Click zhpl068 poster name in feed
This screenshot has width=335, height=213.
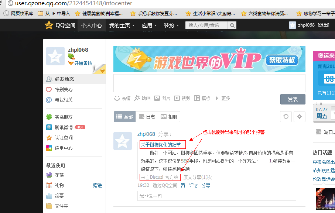coord(146,134)
